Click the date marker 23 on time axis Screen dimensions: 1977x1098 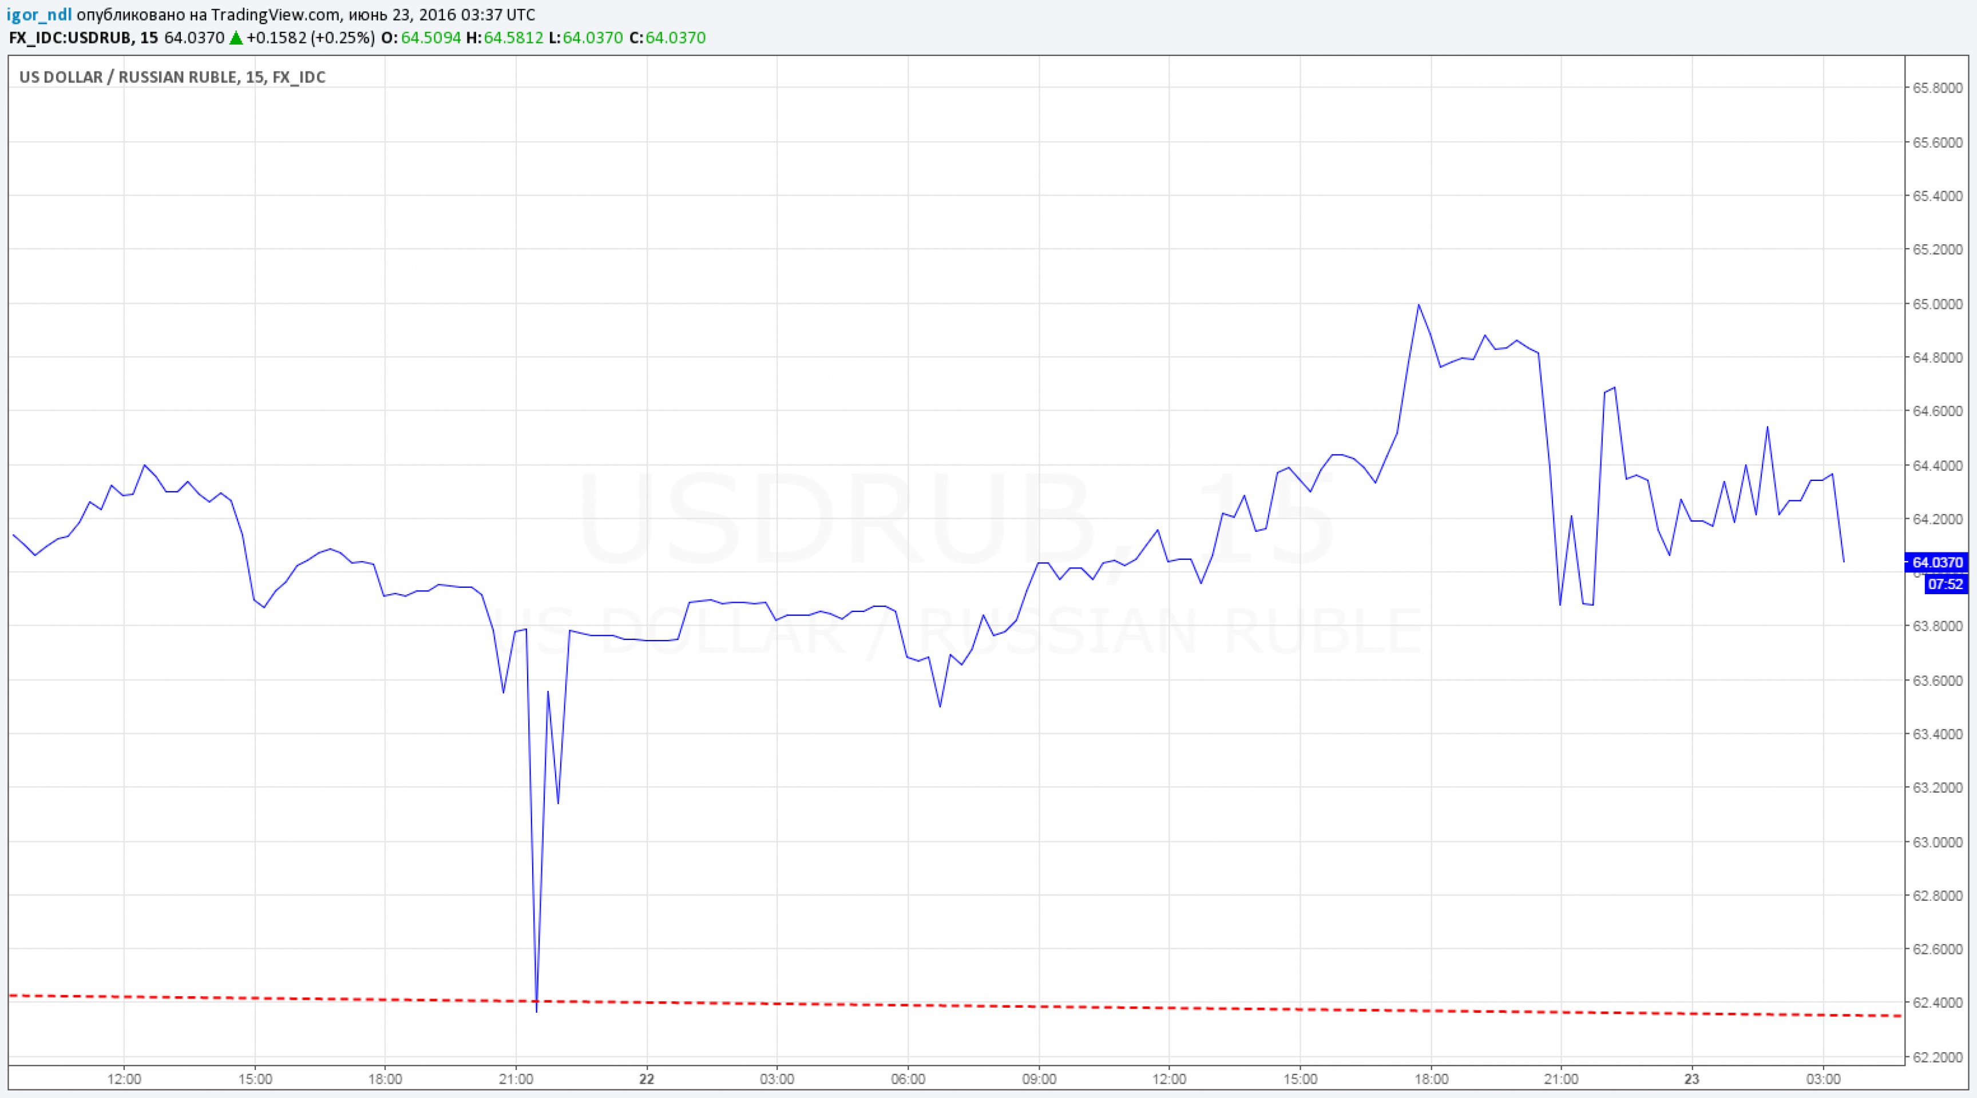click(x=1692, y=1080)
